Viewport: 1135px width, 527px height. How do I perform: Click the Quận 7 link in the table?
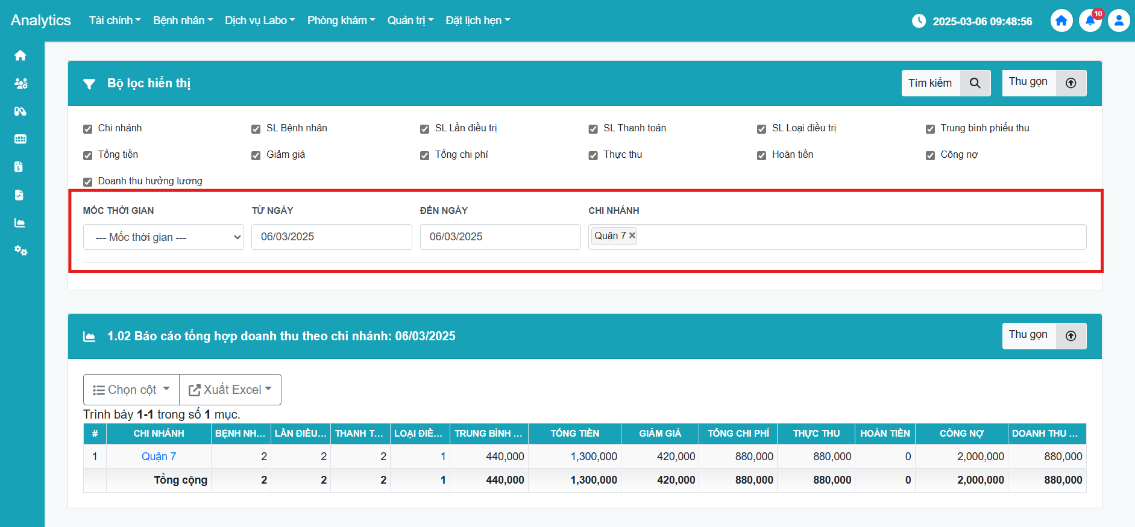point(159,457)
